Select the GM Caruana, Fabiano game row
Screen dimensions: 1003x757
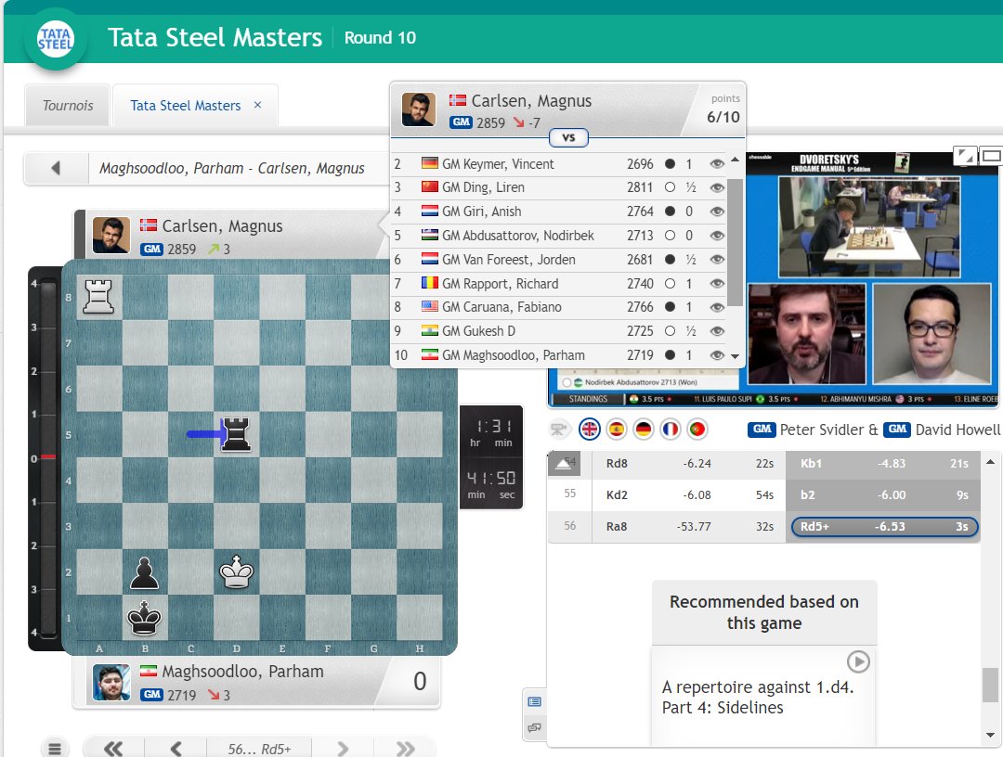point(559,307)
